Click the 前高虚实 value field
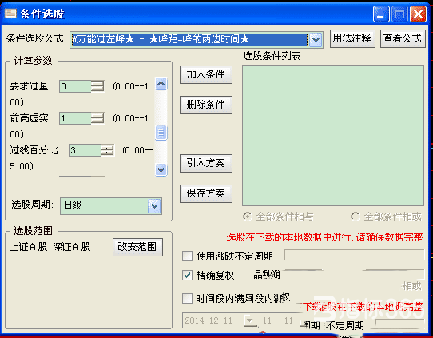 (x=75, y=118)
